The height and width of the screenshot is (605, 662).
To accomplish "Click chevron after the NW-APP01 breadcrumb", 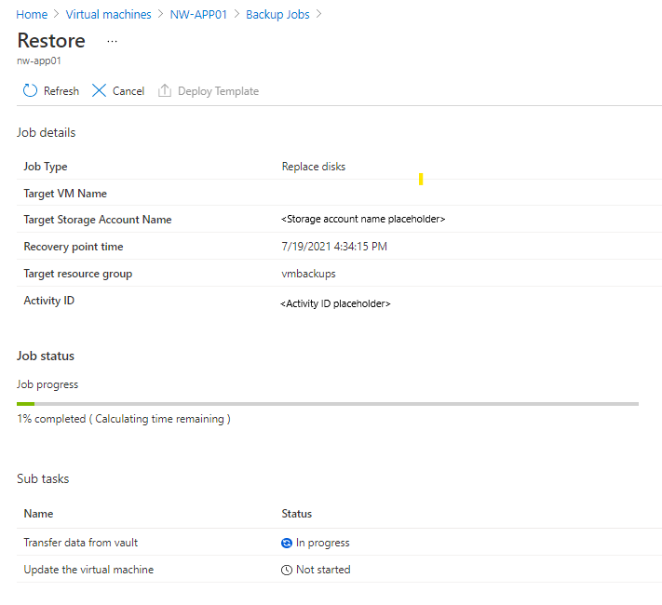I will point(236,14).
